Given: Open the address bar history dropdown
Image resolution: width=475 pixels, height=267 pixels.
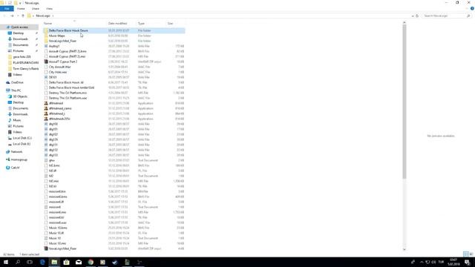Looking at the screenshot, I should [x=413, y=16].
